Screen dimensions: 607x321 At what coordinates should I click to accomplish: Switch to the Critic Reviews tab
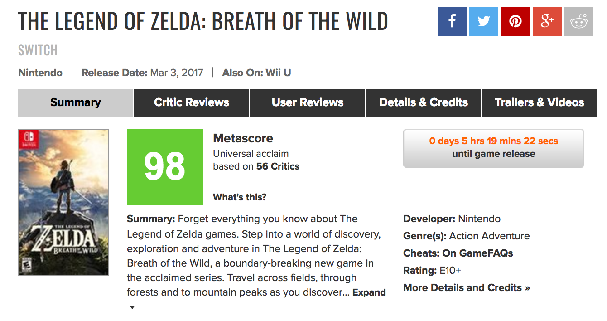click(x=192, y=102)
